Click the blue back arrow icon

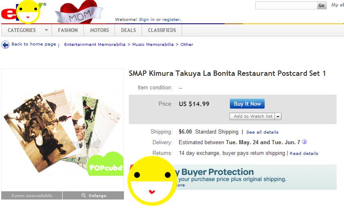5,45
